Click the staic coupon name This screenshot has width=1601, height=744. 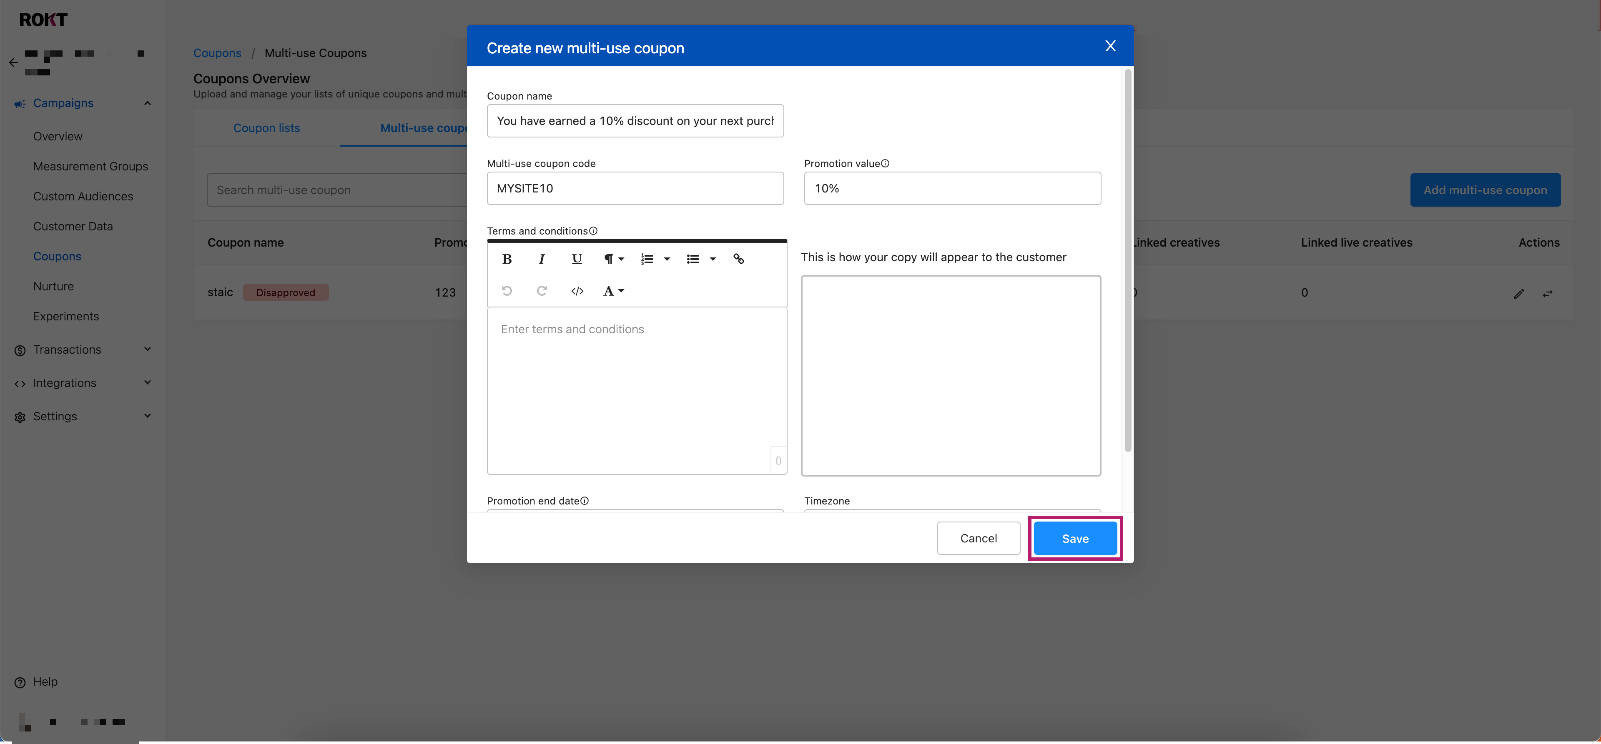click(x=220, y=292)
